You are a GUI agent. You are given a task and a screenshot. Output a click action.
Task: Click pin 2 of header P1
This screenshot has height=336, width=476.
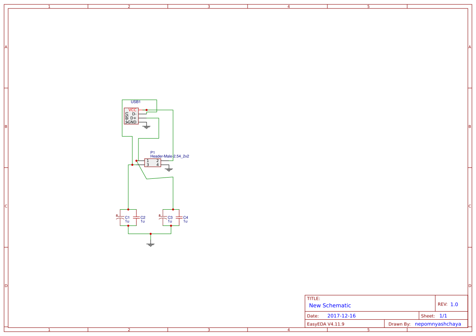(x=158, y=161)
